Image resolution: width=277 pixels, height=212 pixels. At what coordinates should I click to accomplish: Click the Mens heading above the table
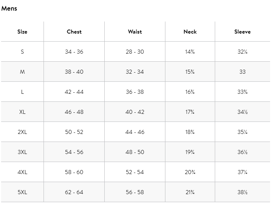[x=9, y=8]
